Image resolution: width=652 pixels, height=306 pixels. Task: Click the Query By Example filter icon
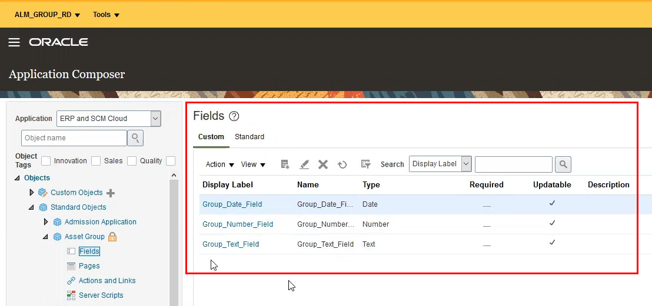point(365,164)
